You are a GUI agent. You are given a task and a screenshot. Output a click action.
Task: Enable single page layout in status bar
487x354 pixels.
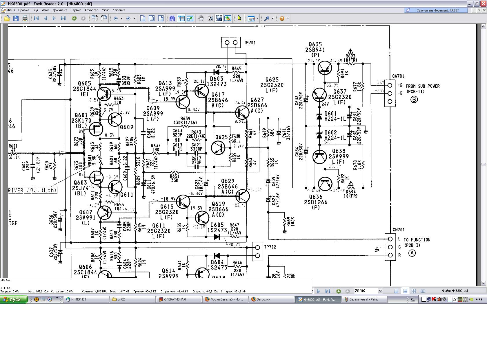point(396,291)
